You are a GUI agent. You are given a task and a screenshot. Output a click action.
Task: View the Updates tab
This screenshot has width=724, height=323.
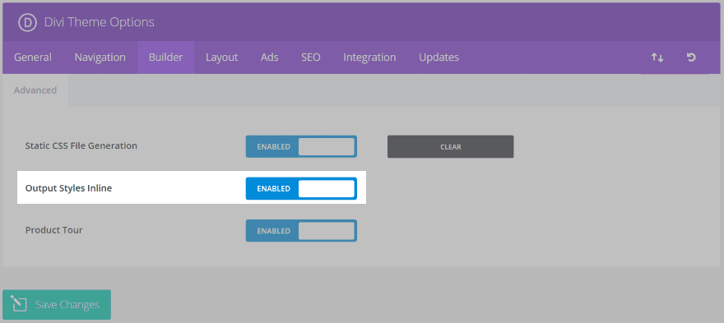tap(439, 58)
